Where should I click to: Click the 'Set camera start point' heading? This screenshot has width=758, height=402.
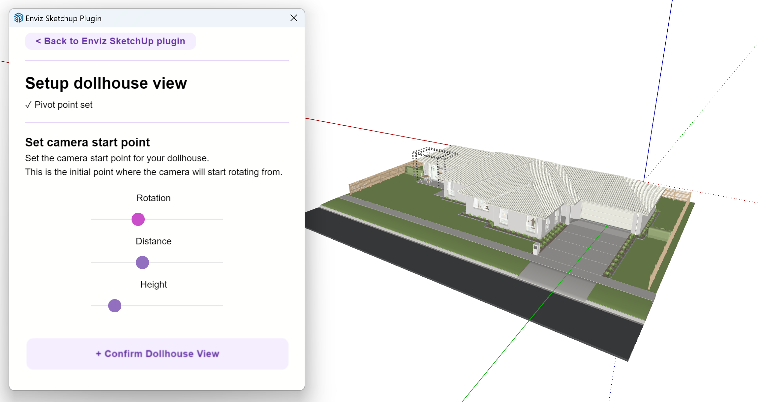coord(87,142)
